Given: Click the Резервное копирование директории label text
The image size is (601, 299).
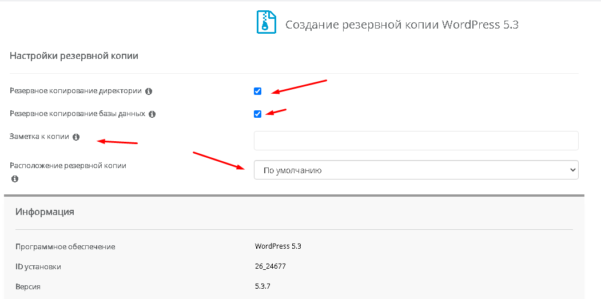Looking at the screenshot, I should point(75,91).
